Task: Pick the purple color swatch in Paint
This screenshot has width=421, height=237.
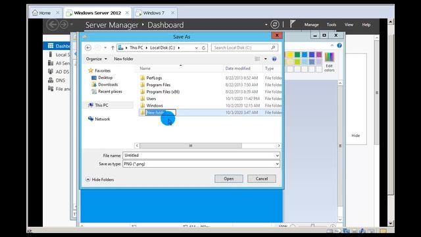Action: click(319, 55)
